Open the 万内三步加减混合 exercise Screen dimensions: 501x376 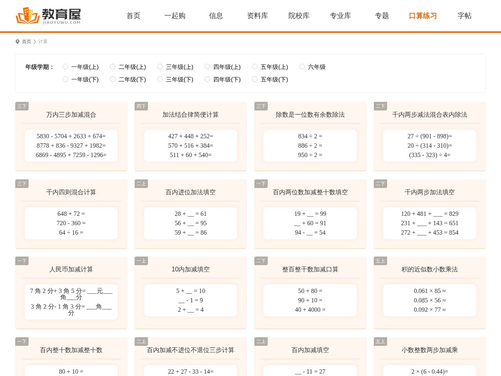pos(71,115)
